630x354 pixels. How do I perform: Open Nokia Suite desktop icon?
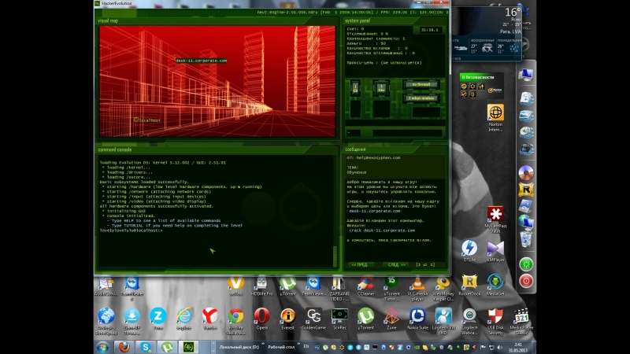(417, 316)
